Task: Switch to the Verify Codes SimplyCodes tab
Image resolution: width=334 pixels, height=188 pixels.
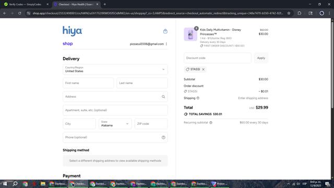Action: [25, 4]
